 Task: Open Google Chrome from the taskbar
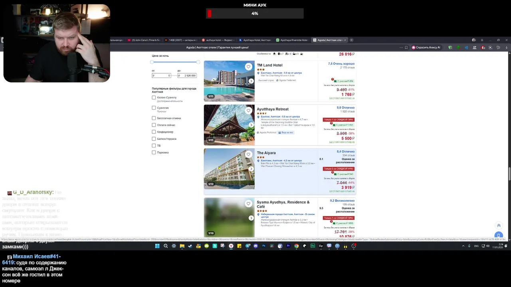[x=296, y=246]
